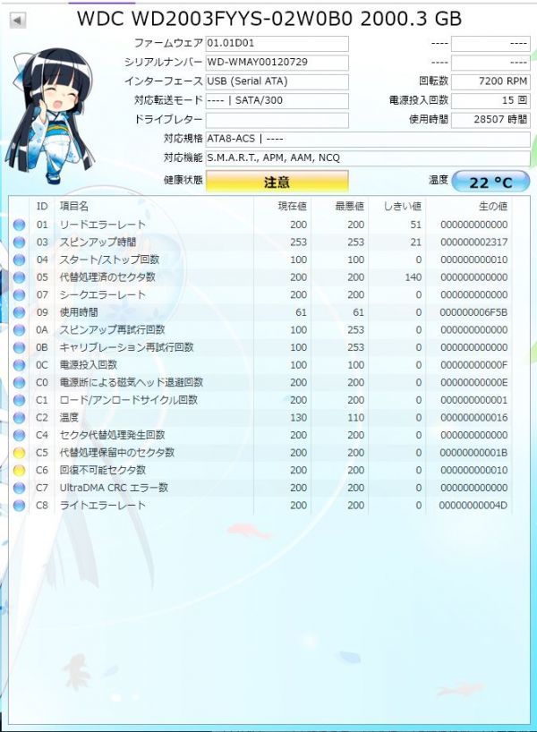The height and width of the screenshot is (732, 537).
Task: Click threshold value 140
Action: click(413, 277)
